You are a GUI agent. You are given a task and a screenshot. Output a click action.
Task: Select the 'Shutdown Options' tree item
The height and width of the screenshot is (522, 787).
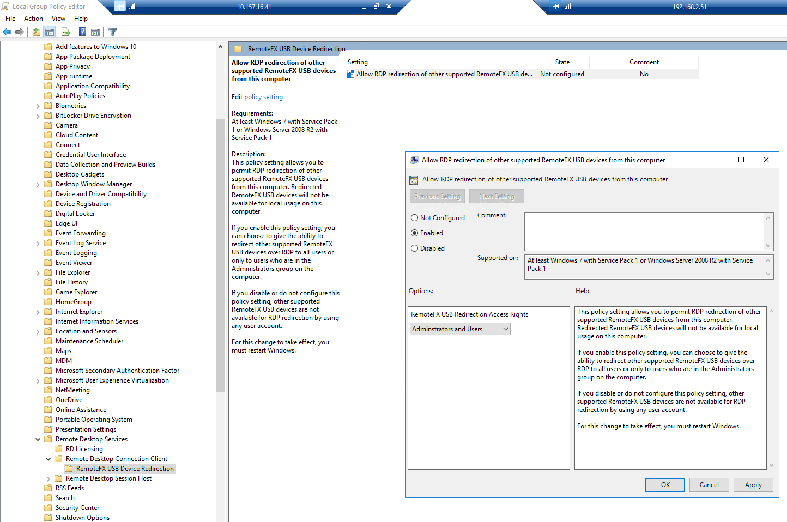[82, 518]
